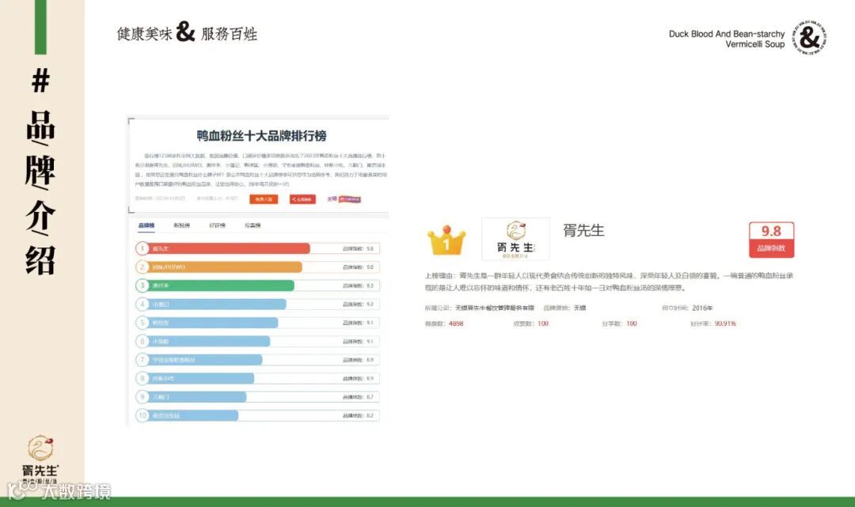This screenshot has width=855, height=507.
Task: Click the 上榜理由 description paragraph
Action: click(x=609, y=282)
